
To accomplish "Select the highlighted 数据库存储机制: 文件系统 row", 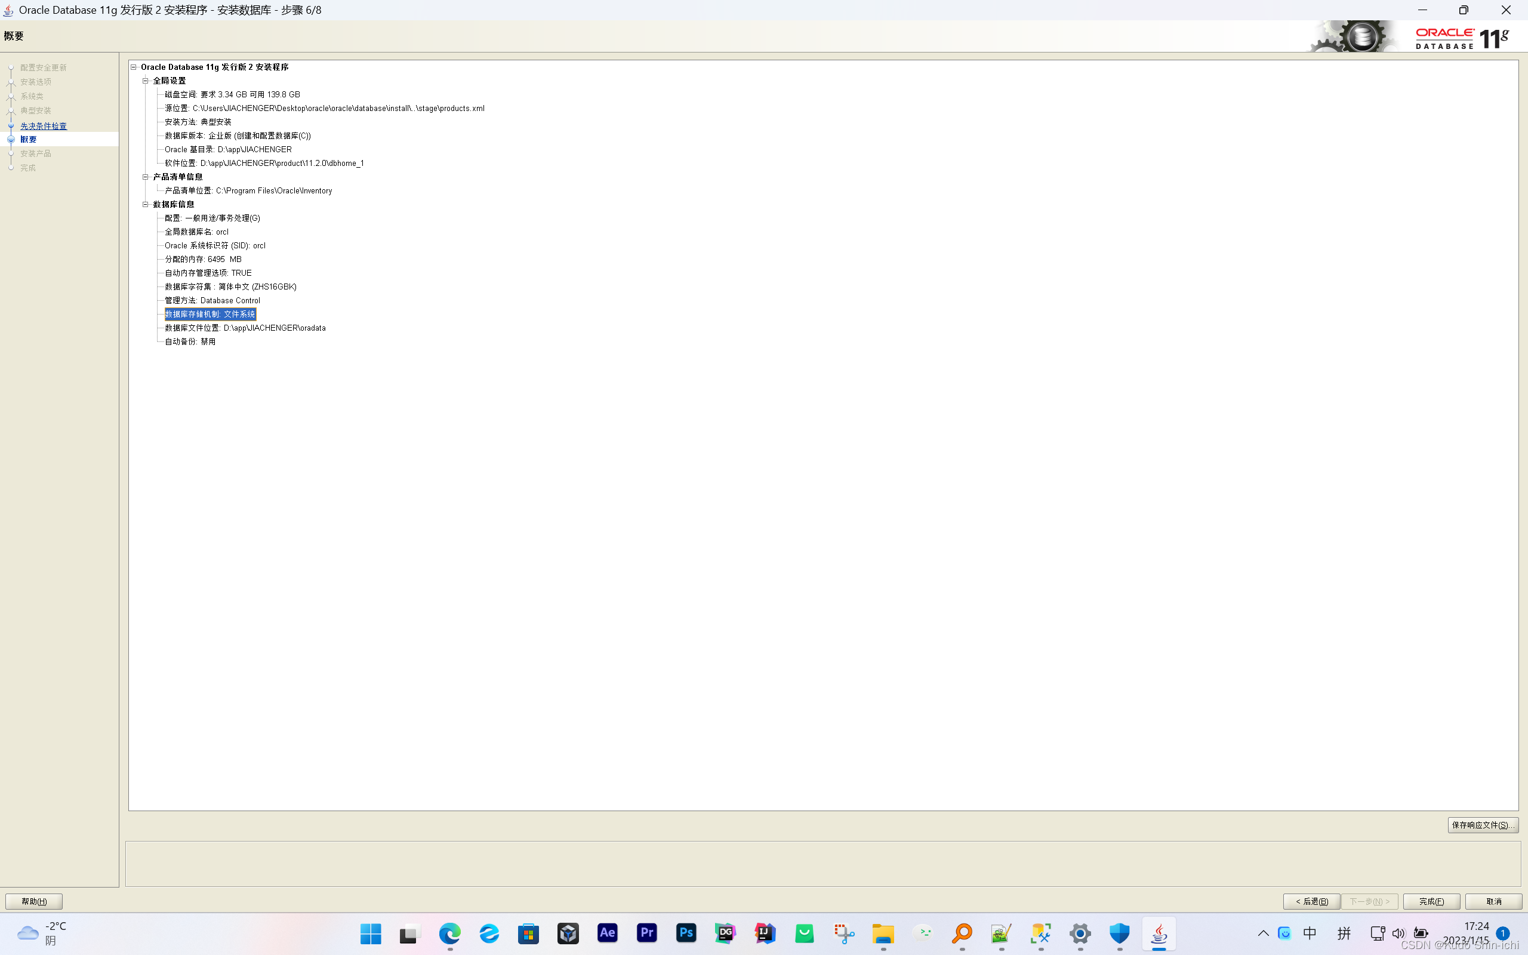I will pyautogui.click(x=210, y=315).
